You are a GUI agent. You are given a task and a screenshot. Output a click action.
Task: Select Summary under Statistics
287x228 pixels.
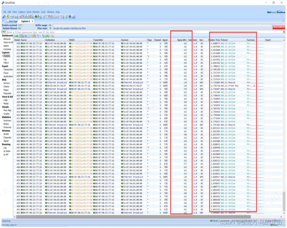pos(7,120)
